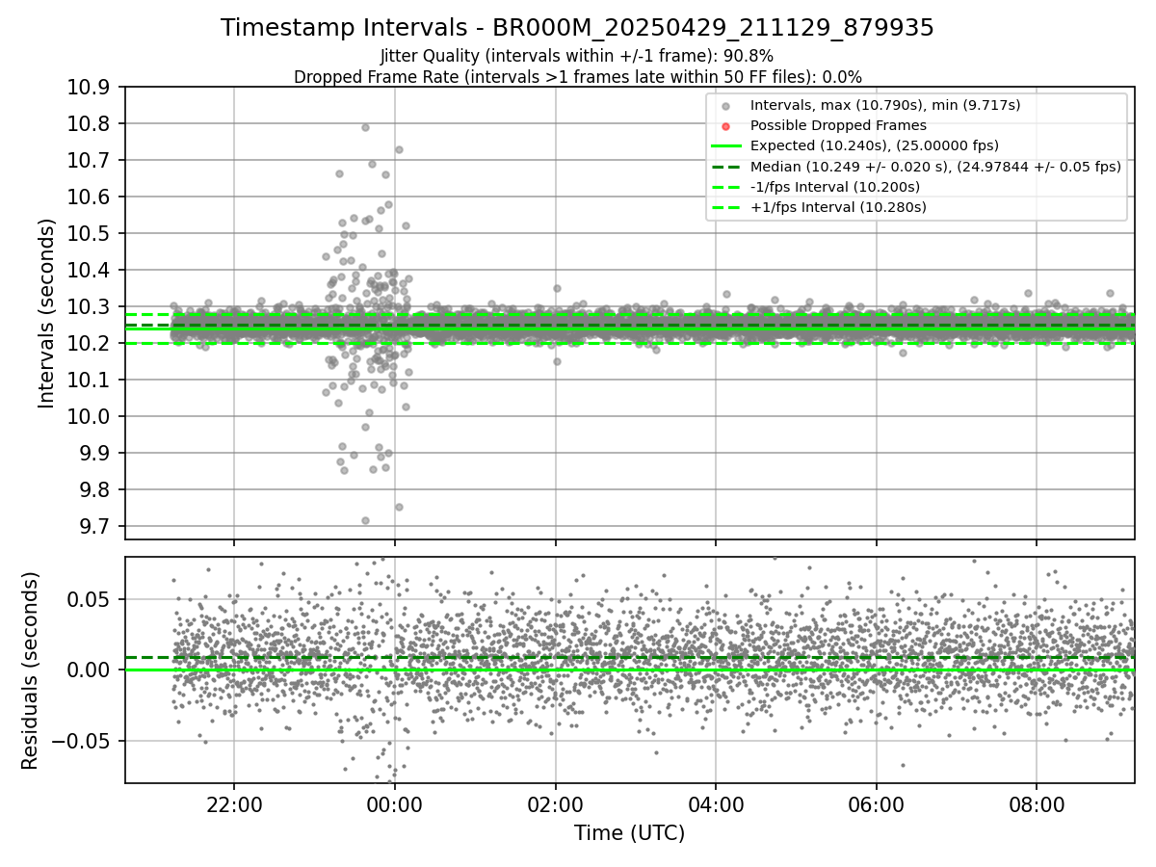Click the '02:00' x-axis tick label

pos(555,803)
